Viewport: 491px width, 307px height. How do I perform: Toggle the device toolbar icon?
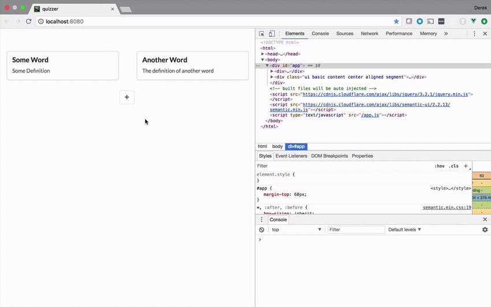pyautogui.click(x=272, y=34)
